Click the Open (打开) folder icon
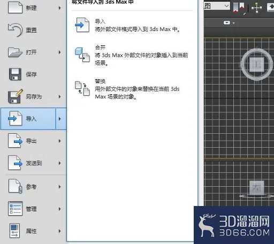The image size is (274, 244). click(x=15, y=52)
